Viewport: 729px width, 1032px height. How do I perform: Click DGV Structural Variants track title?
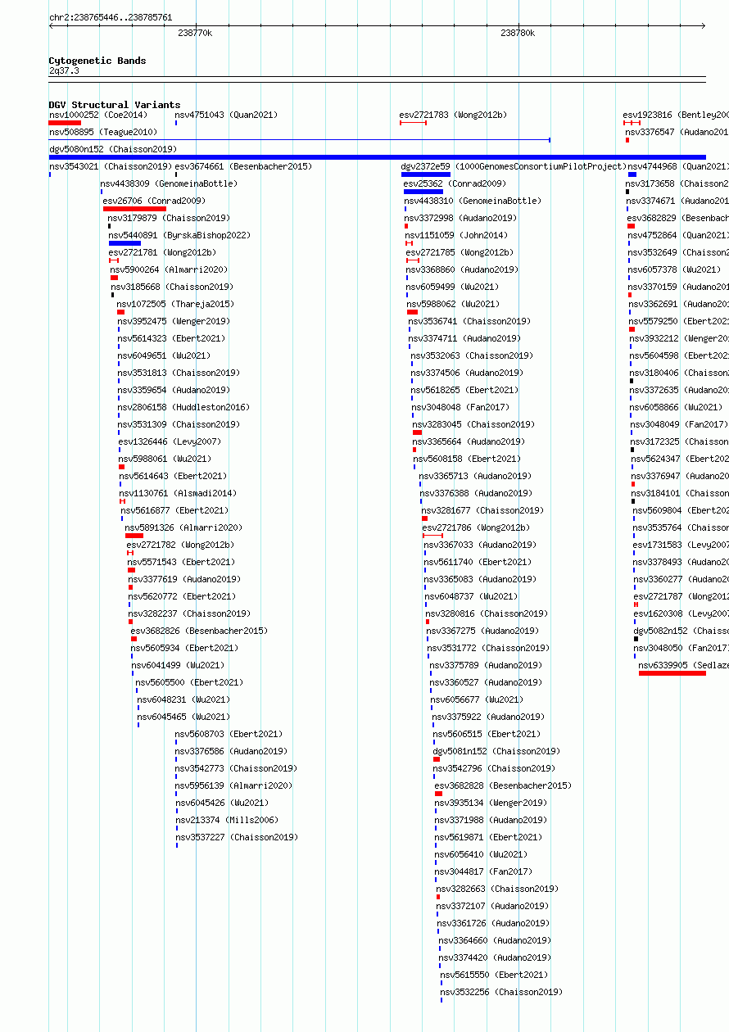(x=115, y=105)
